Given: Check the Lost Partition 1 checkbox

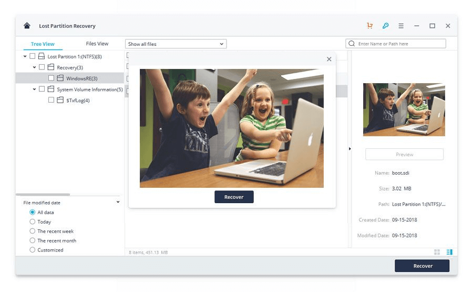Looking at the screenshot, I should point(33,56).
